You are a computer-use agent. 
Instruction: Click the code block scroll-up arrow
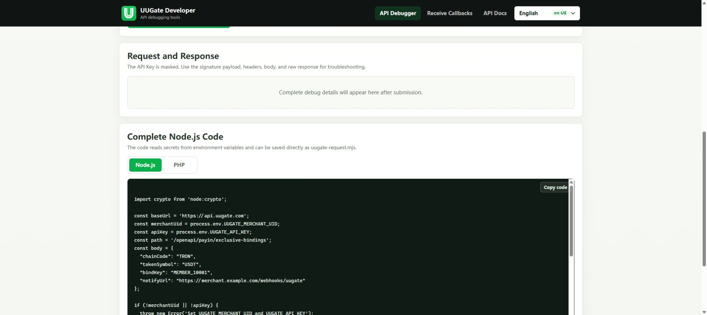(571, 182)
